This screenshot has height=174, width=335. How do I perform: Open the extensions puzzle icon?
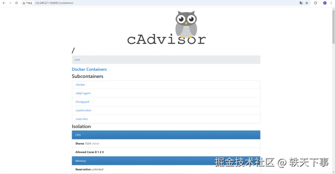315,3
